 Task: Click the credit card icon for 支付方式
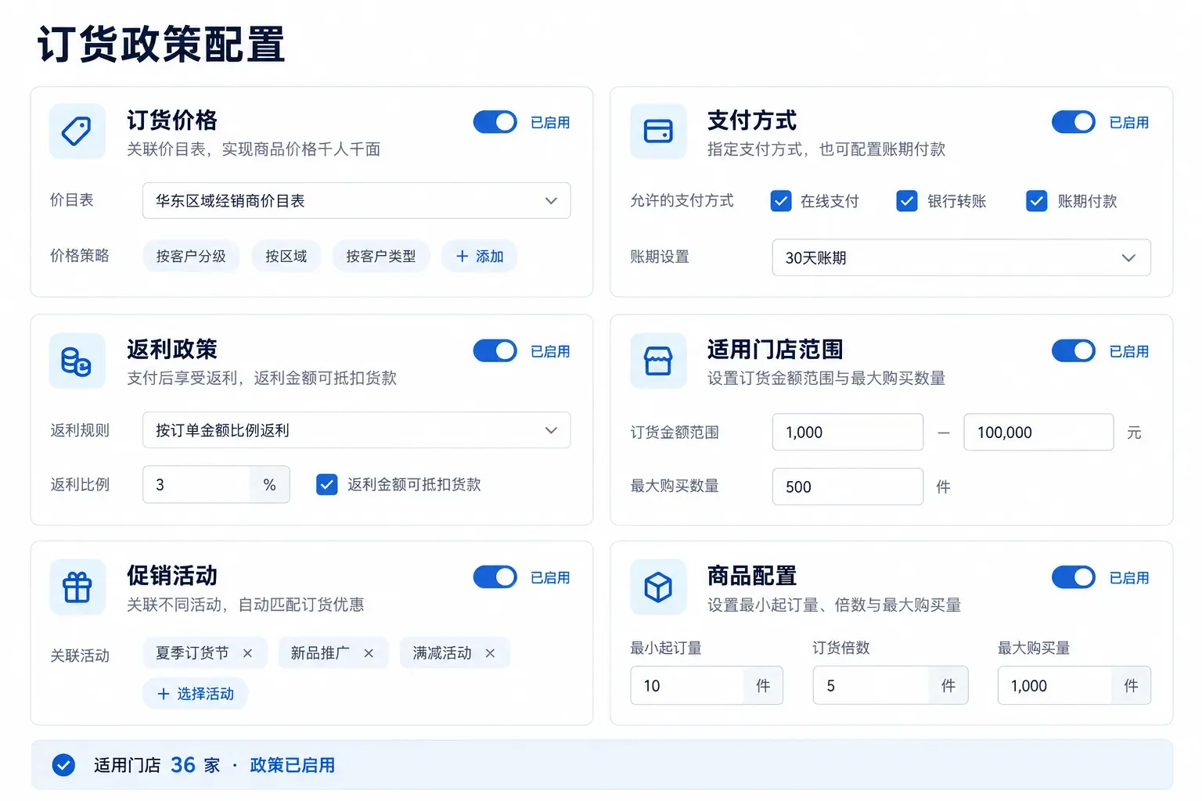coord(658,131)
